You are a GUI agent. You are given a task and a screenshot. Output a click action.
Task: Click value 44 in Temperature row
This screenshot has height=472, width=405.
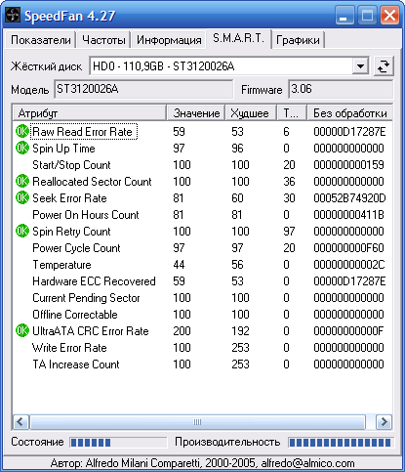179,265
